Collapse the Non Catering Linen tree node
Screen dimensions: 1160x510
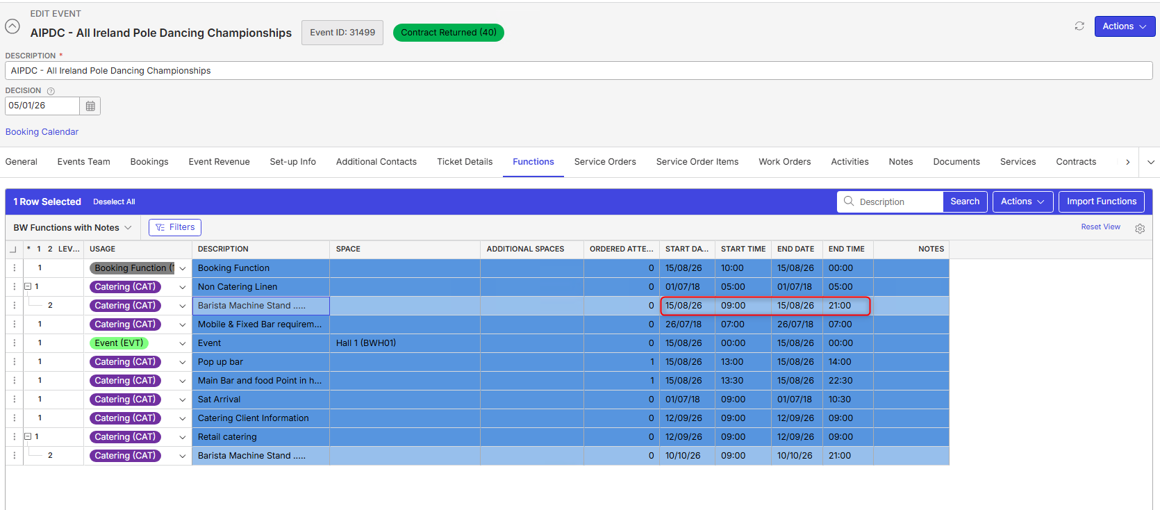point(28,286)
